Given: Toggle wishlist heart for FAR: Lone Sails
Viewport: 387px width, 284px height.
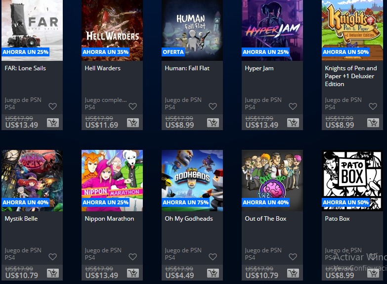Looking at the screenshot, I should pyautogui.click(x=52, y=106).
